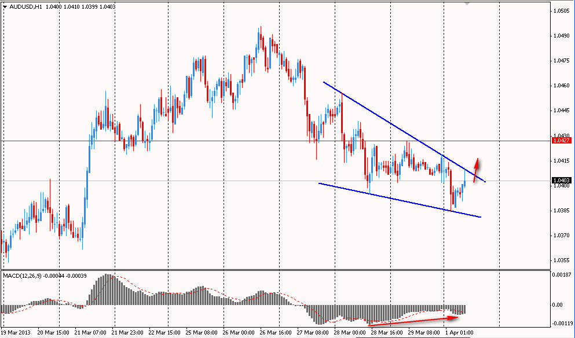Image resolution: width=575 pixels, height=338 pixels.
Task: Select the red horizontal line at 1.0427
Action: (275, 141)
